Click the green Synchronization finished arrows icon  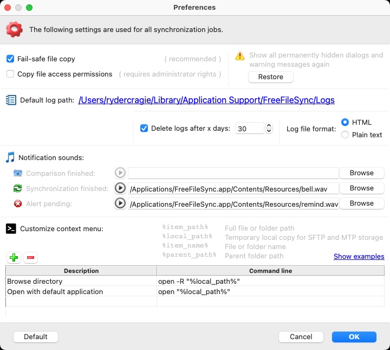point(18,188)
